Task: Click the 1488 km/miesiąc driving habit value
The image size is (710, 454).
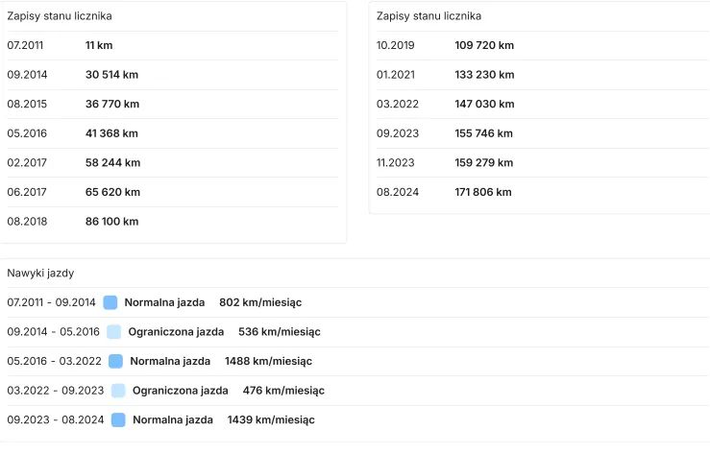Action: (x=268, y=361)
